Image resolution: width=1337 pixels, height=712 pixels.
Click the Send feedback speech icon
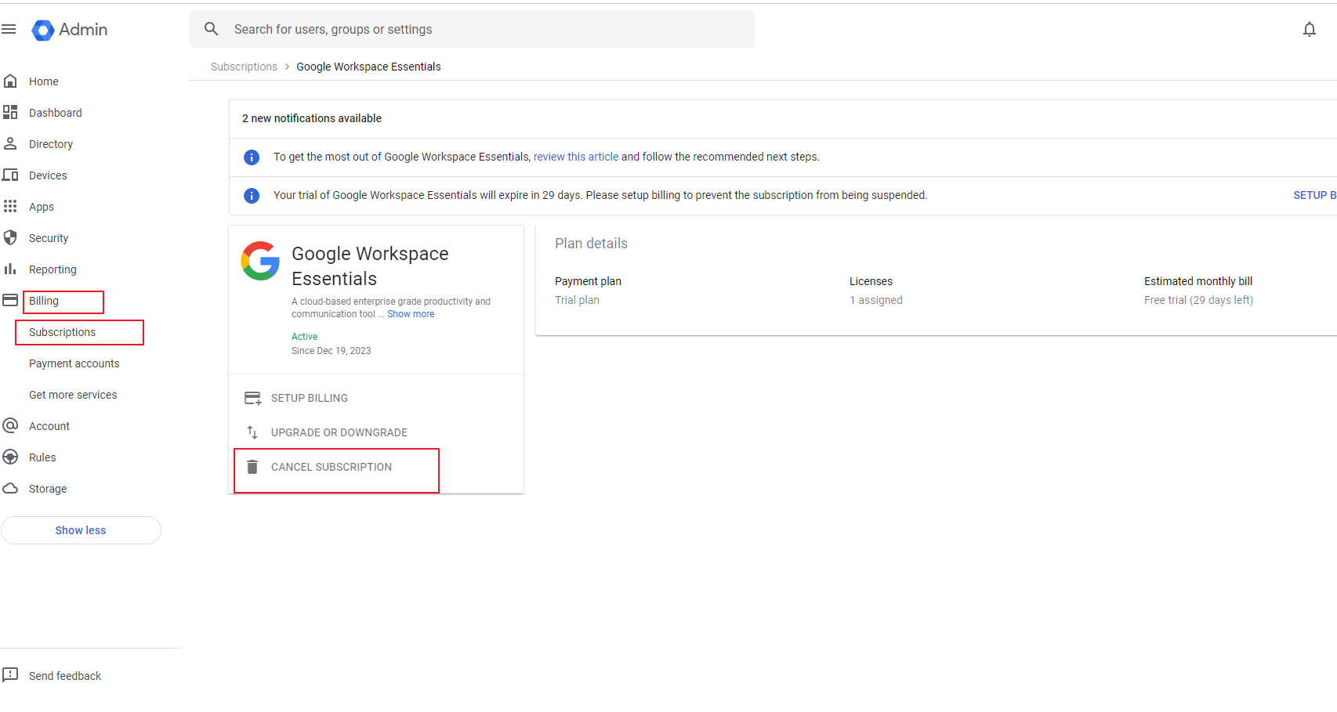point(10,675)
